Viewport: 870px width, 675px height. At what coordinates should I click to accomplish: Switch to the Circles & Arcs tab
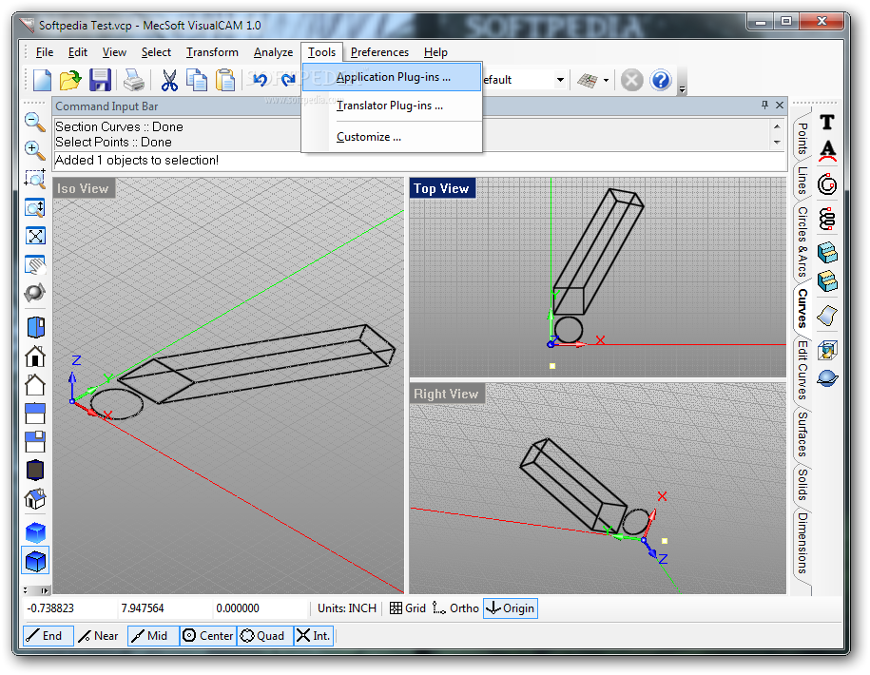coord(802,241)
